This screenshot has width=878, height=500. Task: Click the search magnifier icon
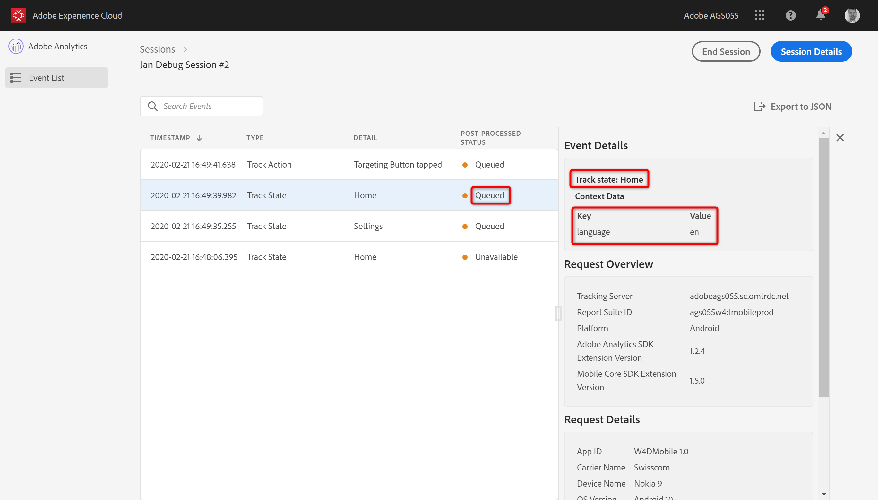pyautogui.click(x=153, y=106)
